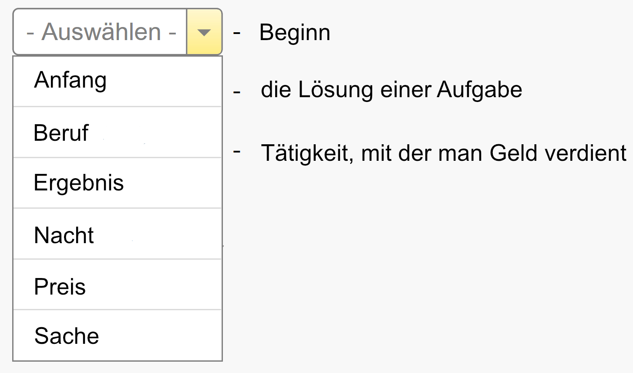This screenshot has height=373, width=633.
Task: Click the definition text 'Beginn'
Action: (295, 33)
